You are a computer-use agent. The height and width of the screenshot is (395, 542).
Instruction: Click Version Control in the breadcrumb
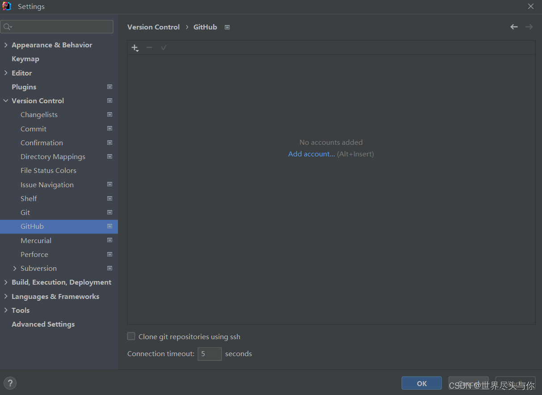pyautogui.click(x=153, y=27)
